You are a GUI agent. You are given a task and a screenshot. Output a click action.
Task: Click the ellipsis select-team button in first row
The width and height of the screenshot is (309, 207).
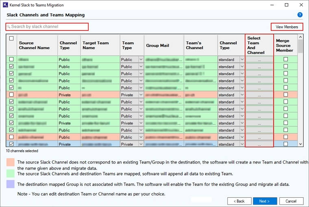click(x=259, y=59)
